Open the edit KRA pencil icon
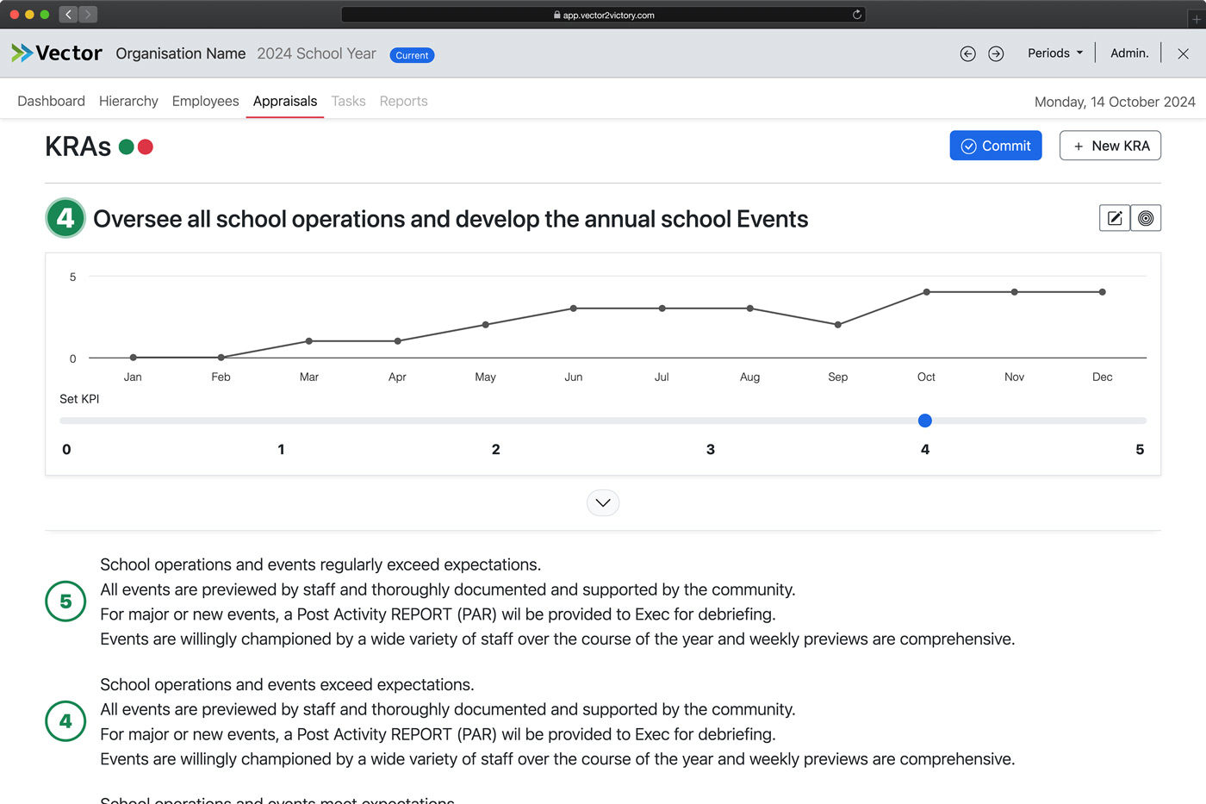Screen dimensions: 1206x804 (x=1115, y=218)
